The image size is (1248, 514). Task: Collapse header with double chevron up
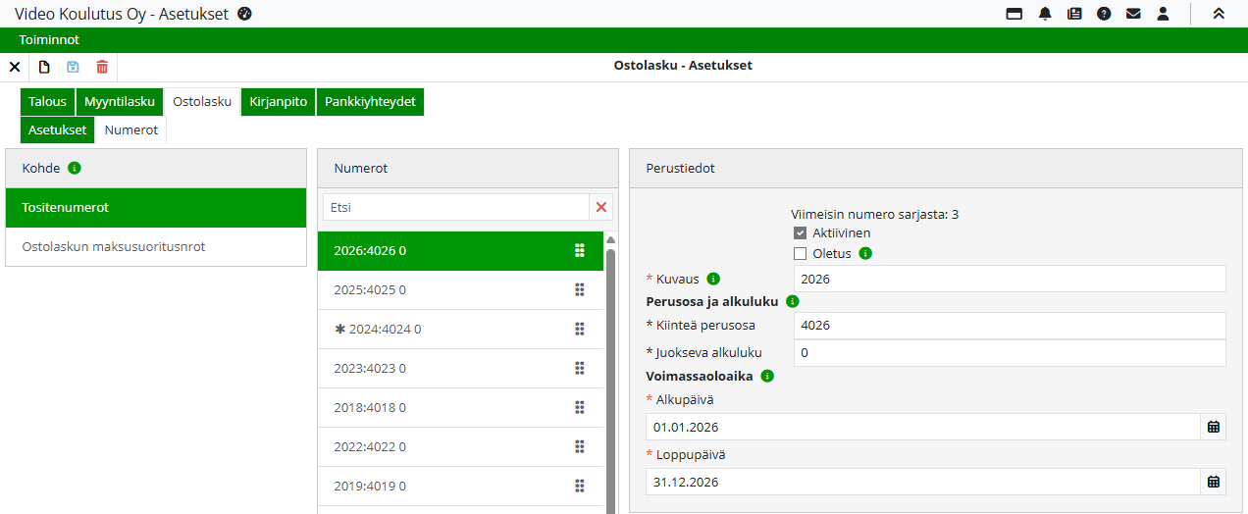pos(1219,14)
